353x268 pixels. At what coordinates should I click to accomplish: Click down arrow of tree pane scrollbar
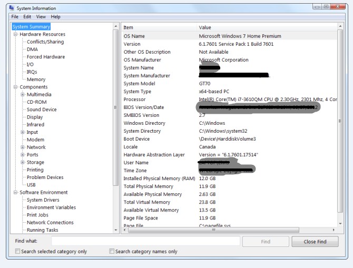pos(116,230)
